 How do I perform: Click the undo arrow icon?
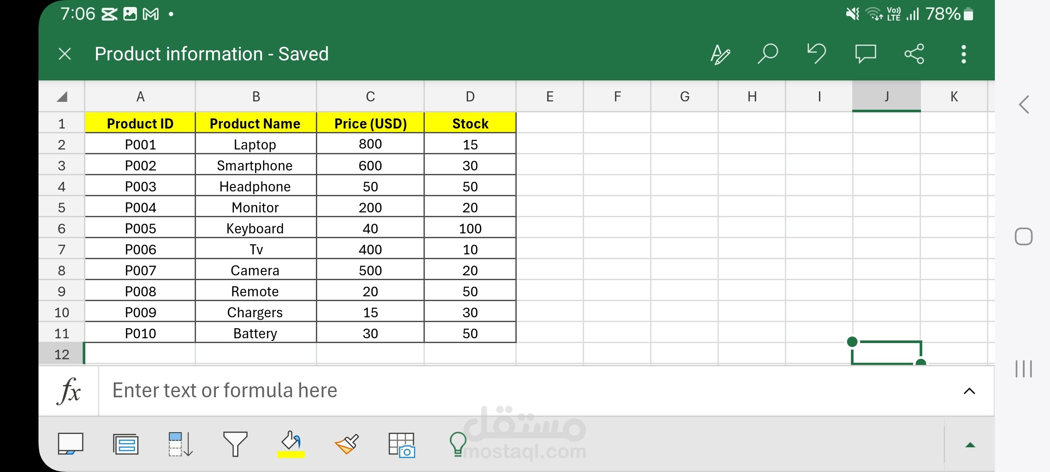pos(816,54)
